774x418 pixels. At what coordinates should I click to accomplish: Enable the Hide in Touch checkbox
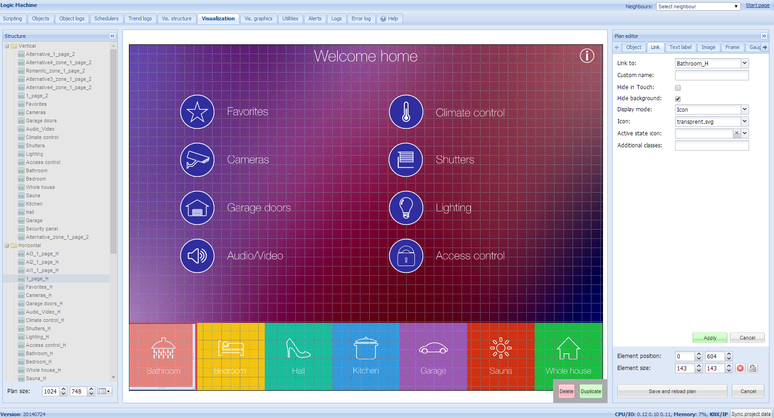point(678,88)
